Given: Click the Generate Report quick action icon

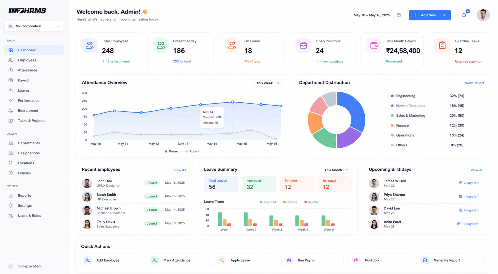Looking at the screenshot, I should click(425, 260).
